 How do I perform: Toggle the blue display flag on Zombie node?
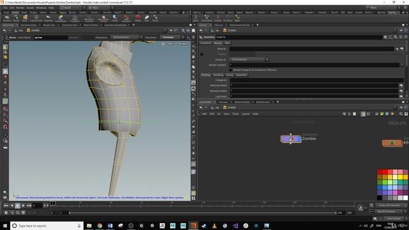click(x=298, y=139)
